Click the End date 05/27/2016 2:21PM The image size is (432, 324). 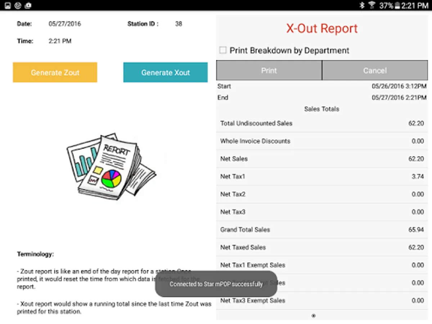point(399,98)
